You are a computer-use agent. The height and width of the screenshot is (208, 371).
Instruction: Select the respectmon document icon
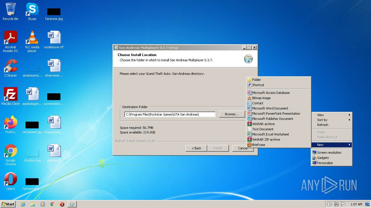[54, 125]
